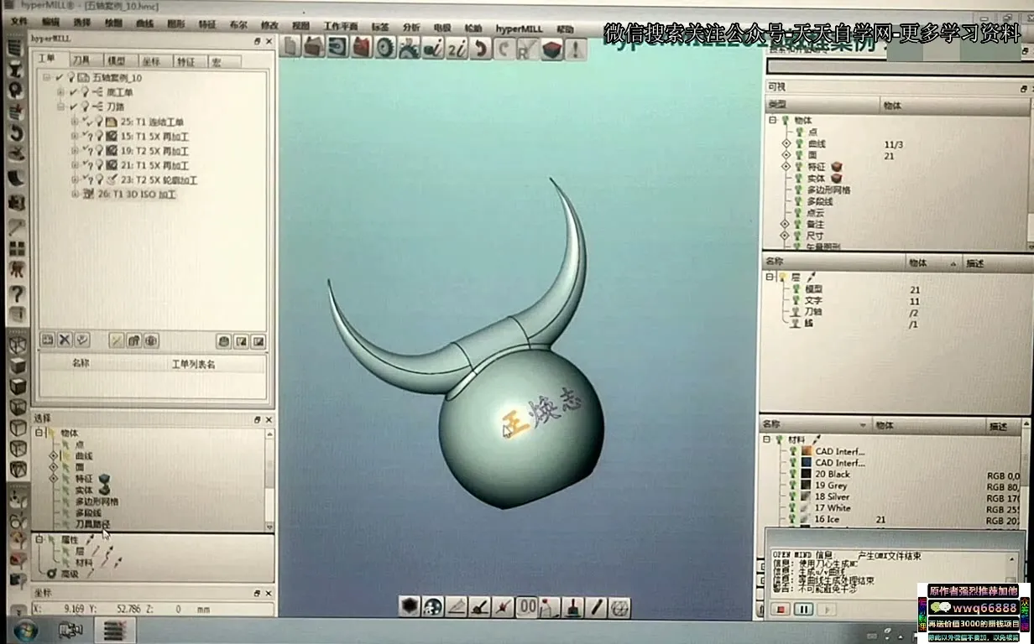The image size is (1034, 644).
Task: Click the black hexagon icon in bottom toolbar
Action: (x=409, y=606)
